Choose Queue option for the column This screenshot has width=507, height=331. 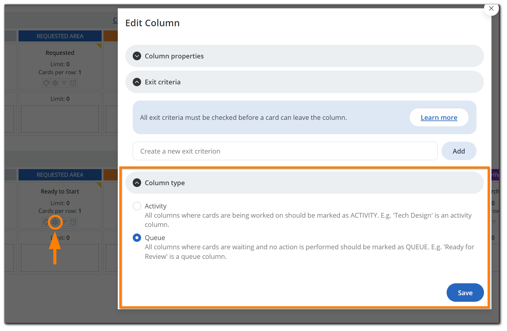[137, 238]
